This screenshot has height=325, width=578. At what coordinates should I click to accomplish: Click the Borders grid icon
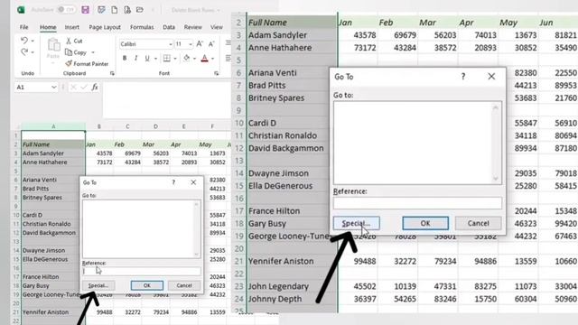pyautogui.click(x=166, y=58)
